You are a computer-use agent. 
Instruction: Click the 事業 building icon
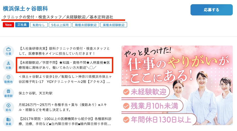pos(8,121)
